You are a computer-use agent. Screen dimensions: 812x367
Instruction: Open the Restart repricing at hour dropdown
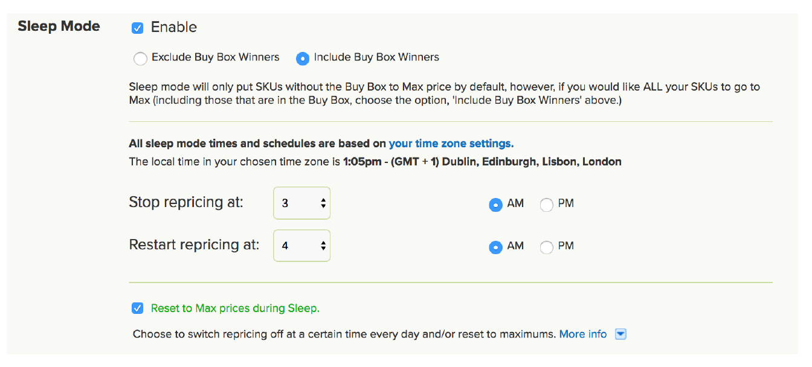[301, 246]
